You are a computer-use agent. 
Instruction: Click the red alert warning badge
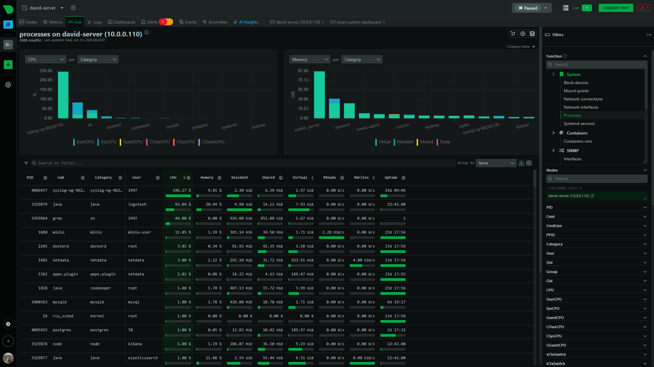point(644,8)
